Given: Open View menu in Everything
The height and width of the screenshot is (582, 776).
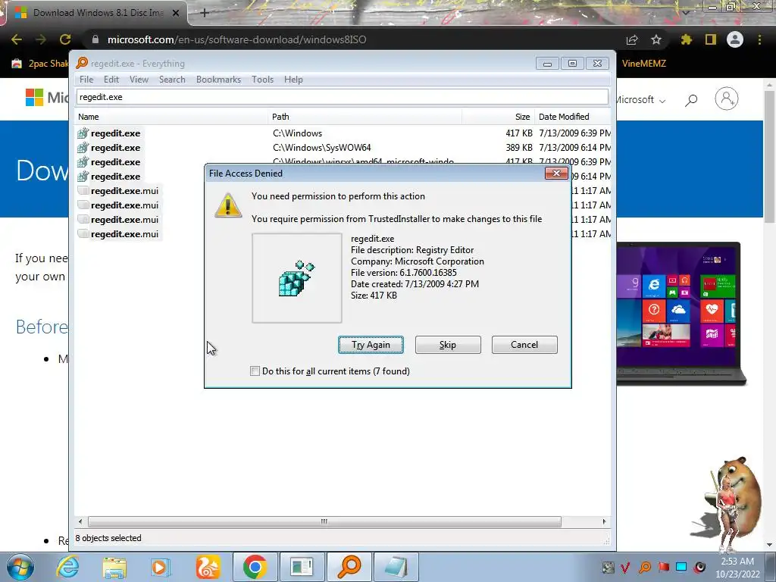Looking at the screenshot, I should (139, 79).
